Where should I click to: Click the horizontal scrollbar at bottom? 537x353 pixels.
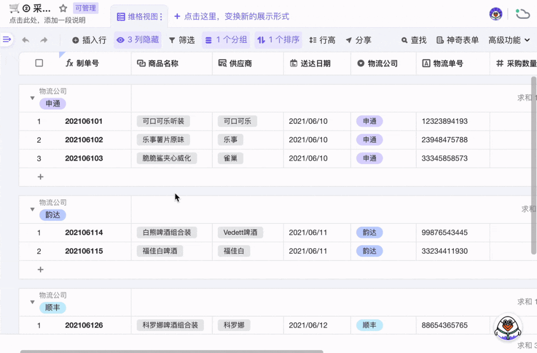tap(172, 352)
